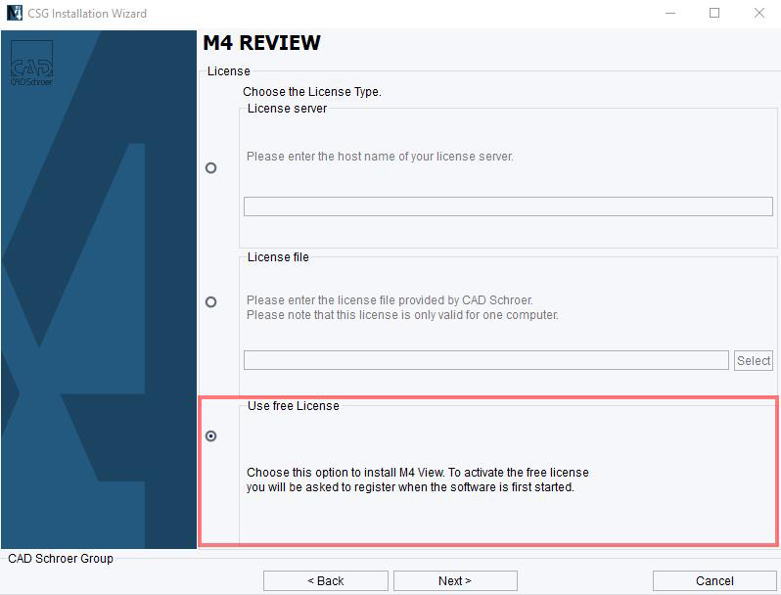Click the 'License' section label
Screen dimensions: 781x595
pyautogui.click(x=229, y=71)
